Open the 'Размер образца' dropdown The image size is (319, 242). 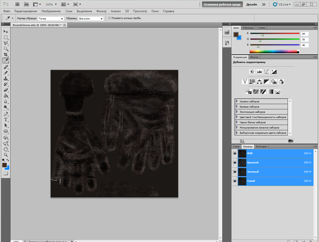coord(50,18)
